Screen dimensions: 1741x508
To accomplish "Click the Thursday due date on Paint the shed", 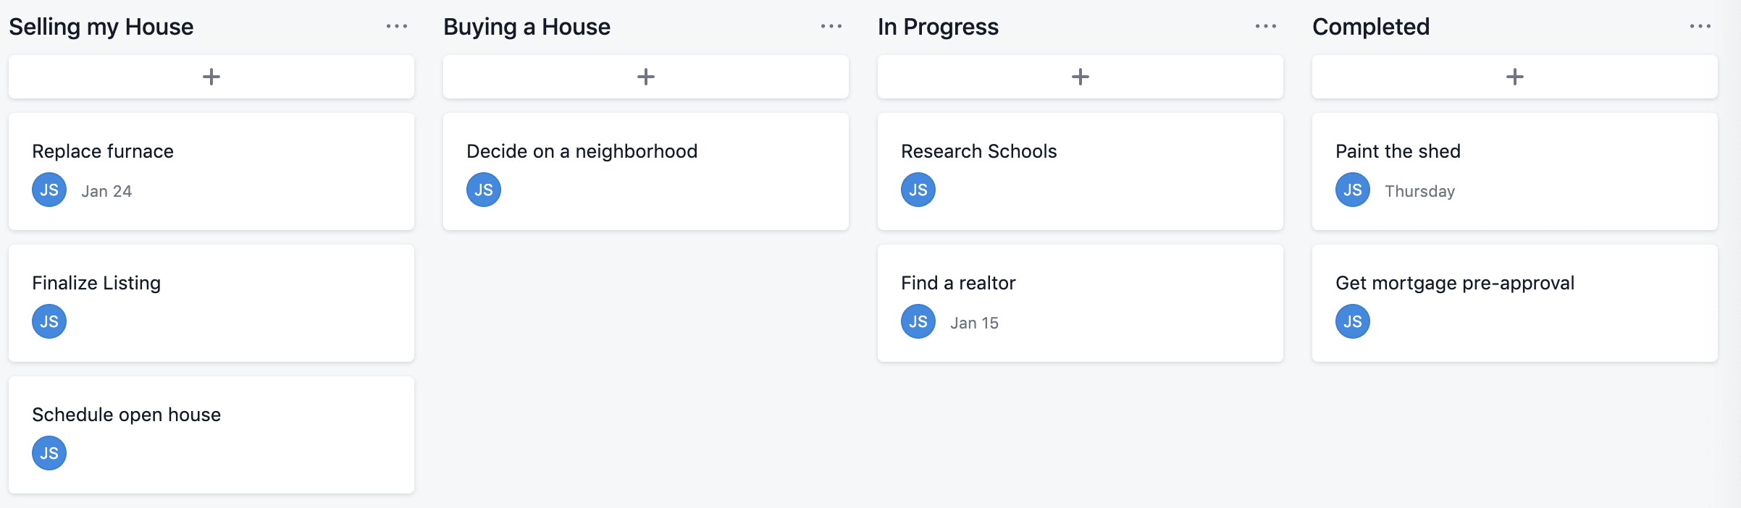I will (1419, 190).
